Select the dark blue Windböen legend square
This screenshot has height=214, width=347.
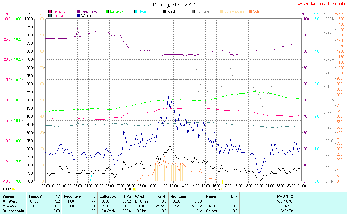pyautogui.click(x=79, y=15)
